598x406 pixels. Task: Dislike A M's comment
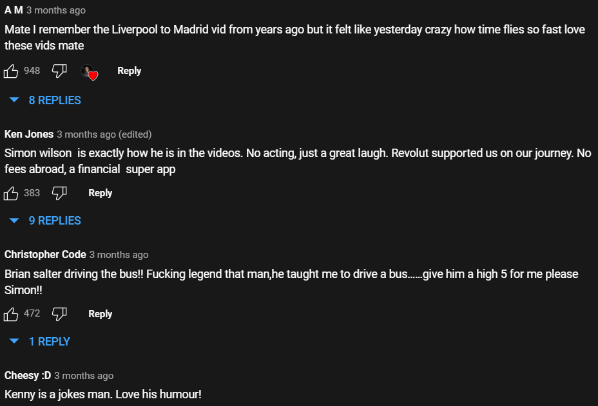tap(59, 71)
